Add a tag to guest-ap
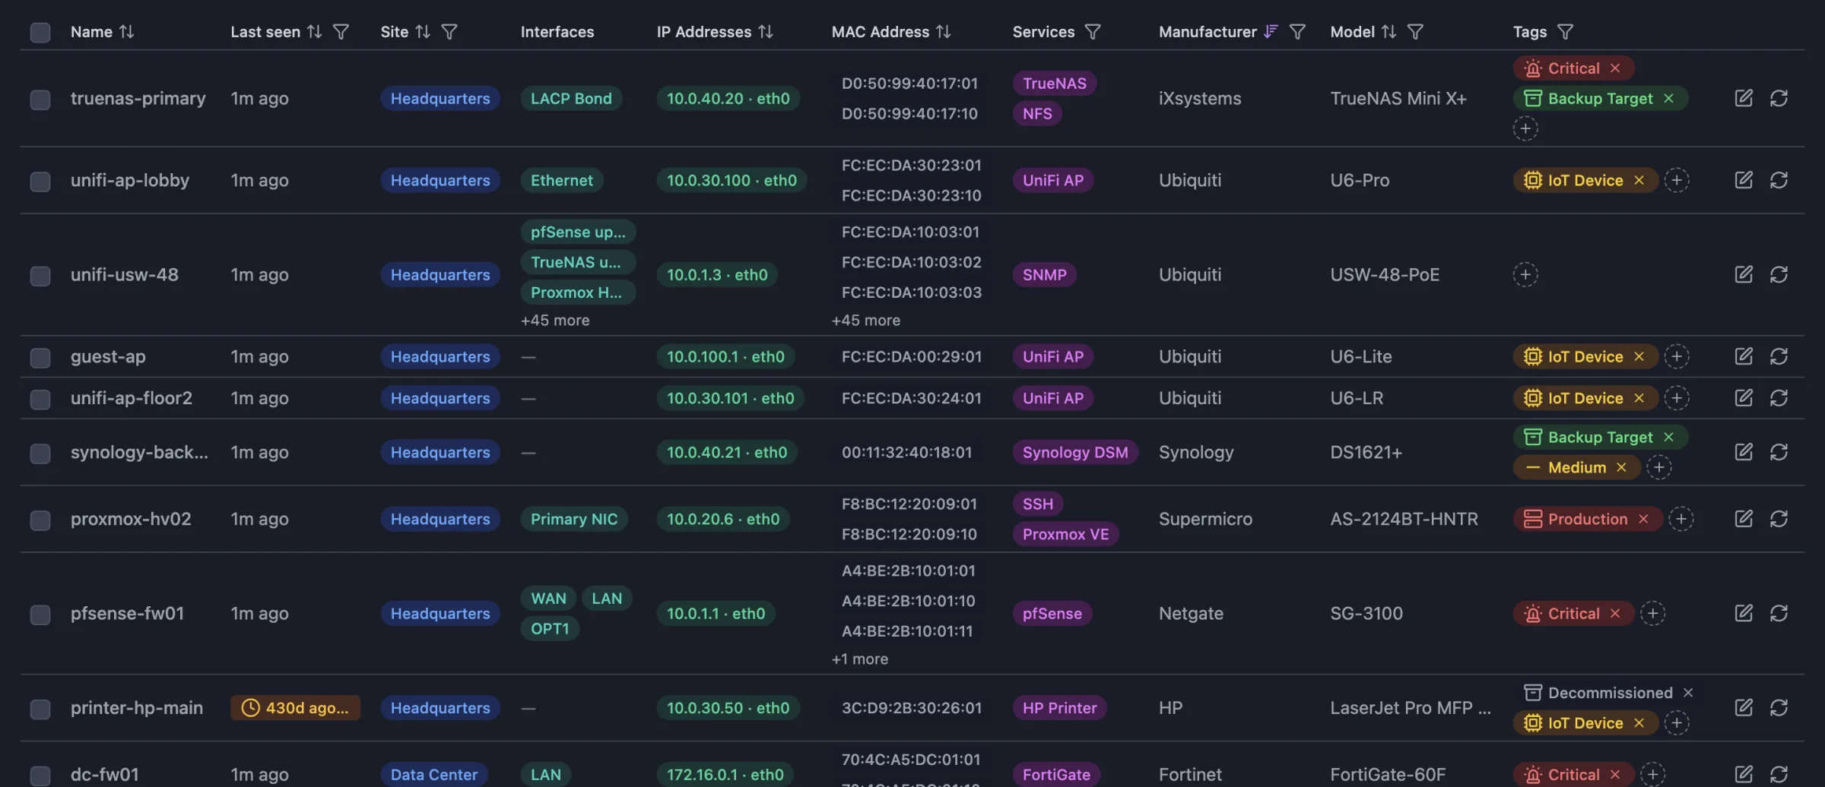This screenshot has width=1825, height=787. point(1677,356)
